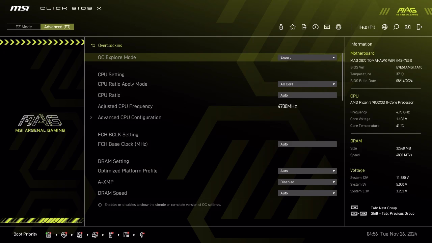Click the board explorer card icon

[x=327, y=27]
